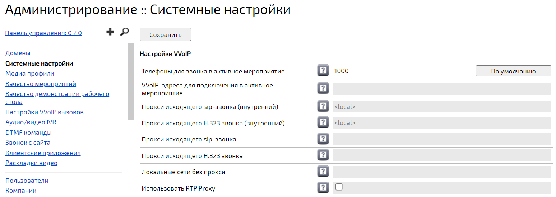Screen dimensions: 556x197
Task: Click the magnifier search icon in sidebar
Action: [x=124, y=32]
